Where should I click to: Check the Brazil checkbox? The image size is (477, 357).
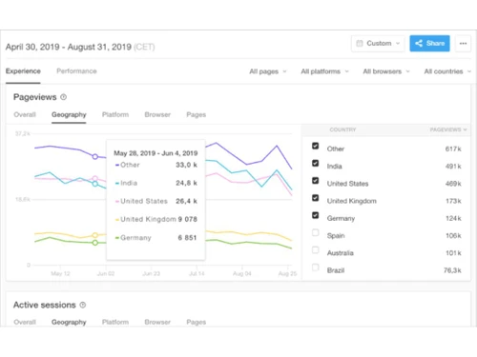315,268
